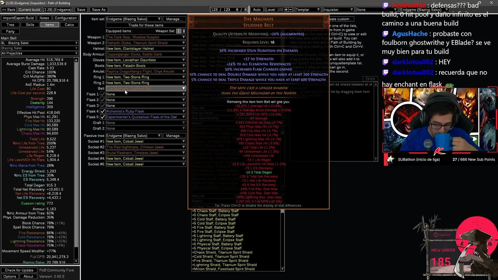
Task: Click the streamer webcam thumbnail
Action: tap(440, 120)
